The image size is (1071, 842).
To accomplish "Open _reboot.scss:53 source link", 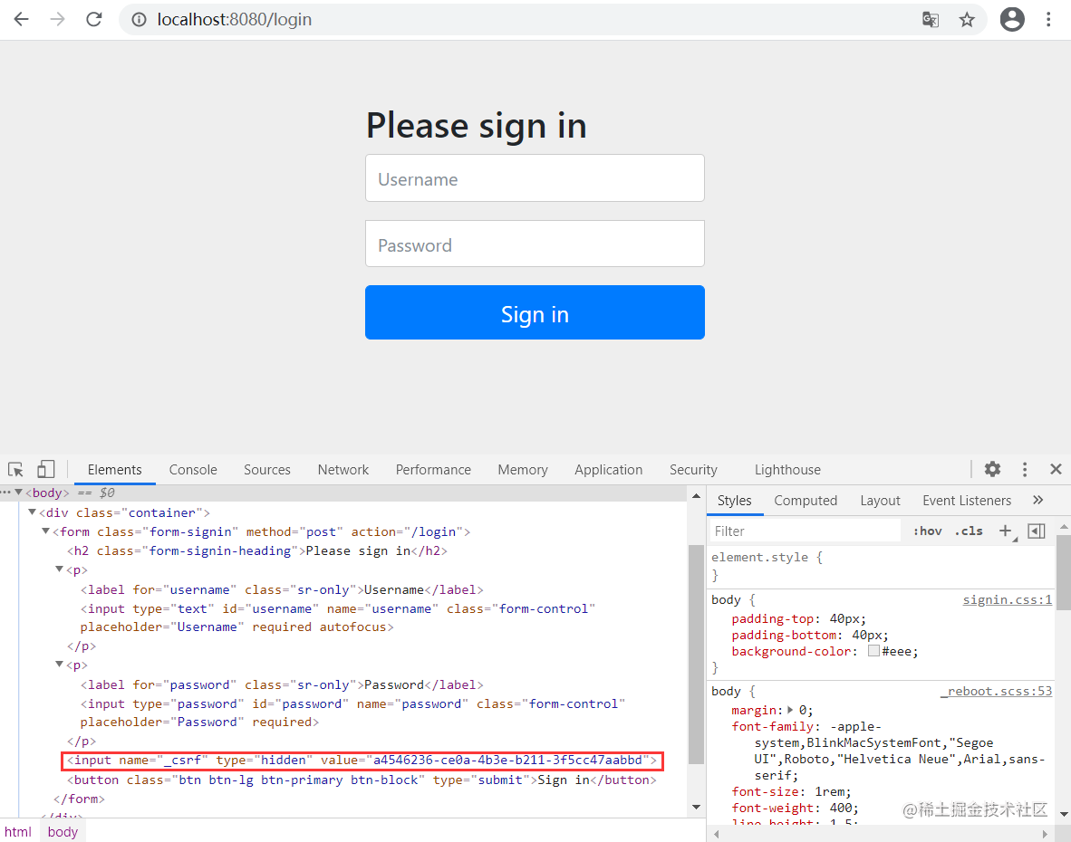I will coord(997,691).
